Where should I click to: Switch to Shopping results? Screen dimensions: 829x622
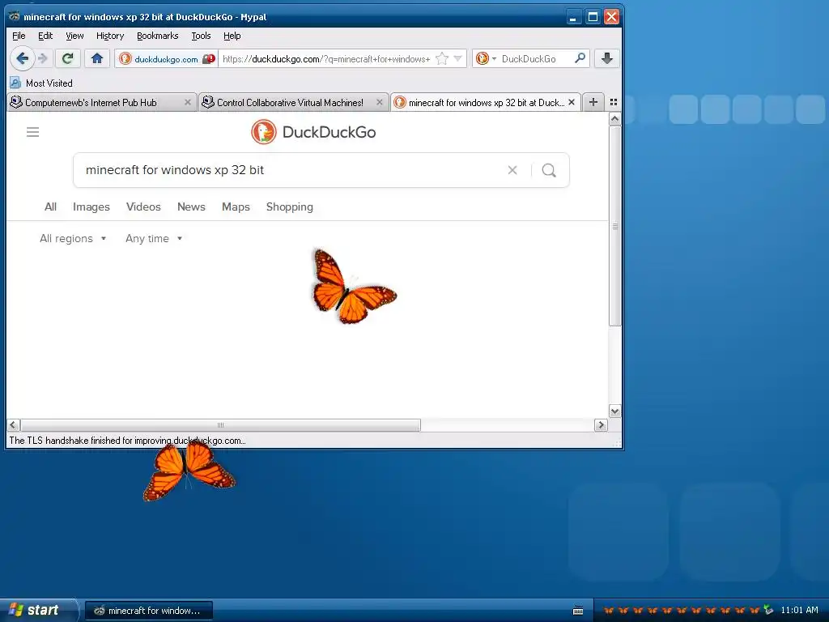(x=290, y=207)
